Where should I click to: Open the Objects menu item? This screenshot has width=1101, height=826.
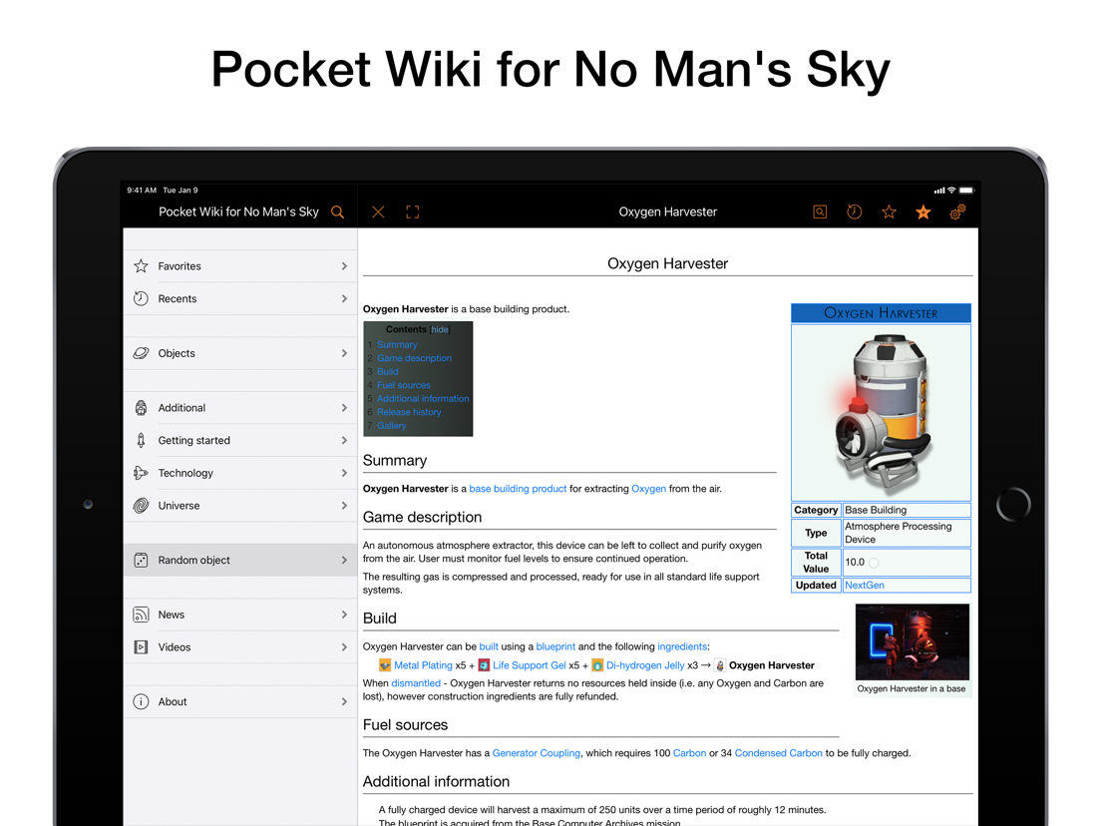[x=240, y=353]
